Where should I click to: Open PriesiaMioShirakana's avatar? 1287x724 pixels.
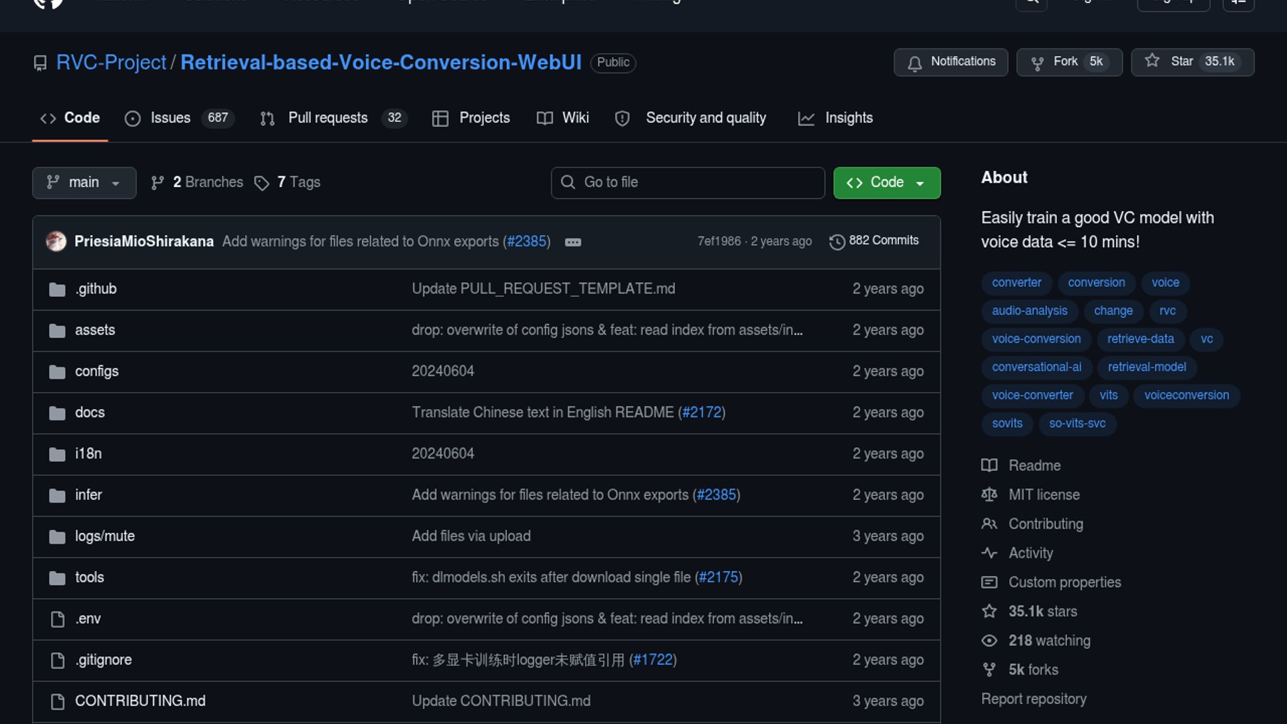56,241
